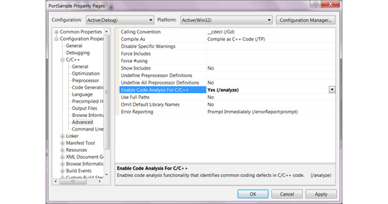
Task: Click the Configuration Manager button
Action: (x=305, y=20)
